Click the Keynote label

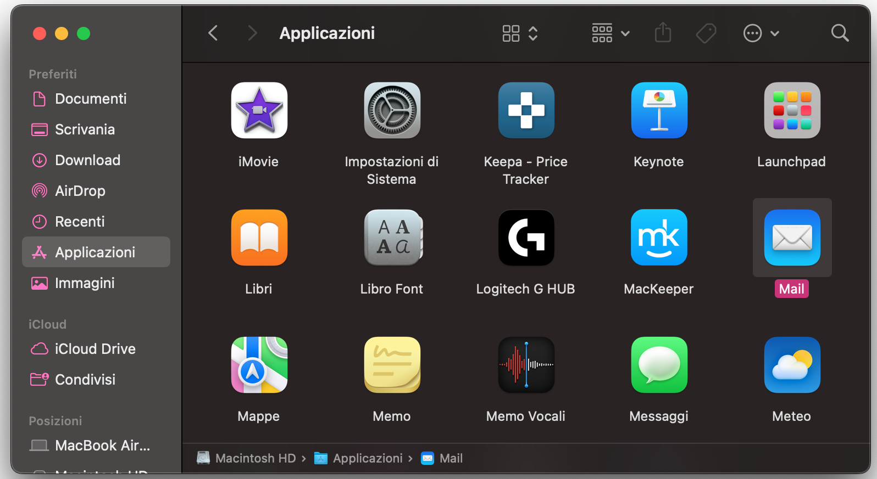tap(659, 162)
